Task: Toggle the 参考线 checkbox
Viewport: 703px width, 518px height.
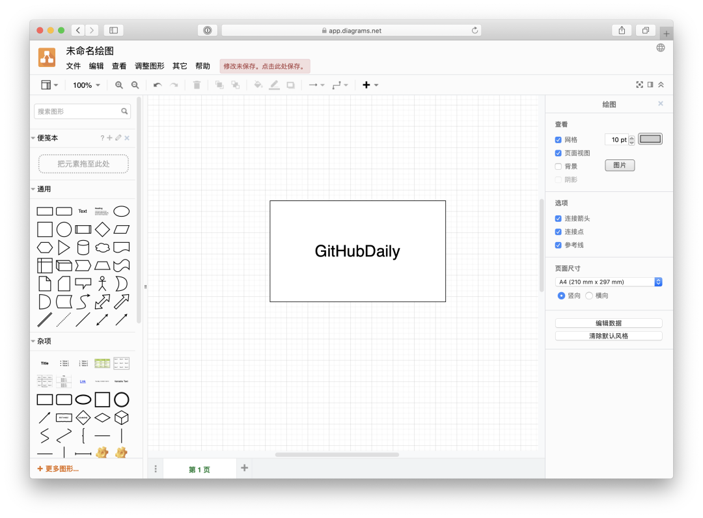Action: (558, 245)
